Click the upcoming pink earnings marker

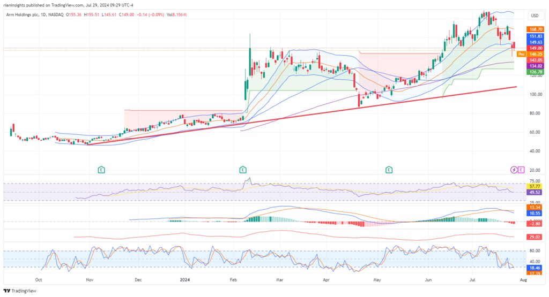click(x=521, y=170)
